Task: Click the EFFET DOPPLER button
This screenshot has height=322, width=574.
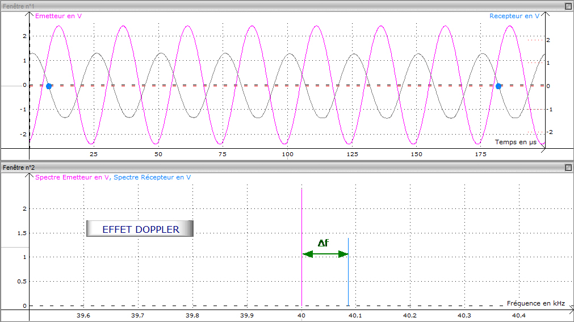Action: point(140,229)
